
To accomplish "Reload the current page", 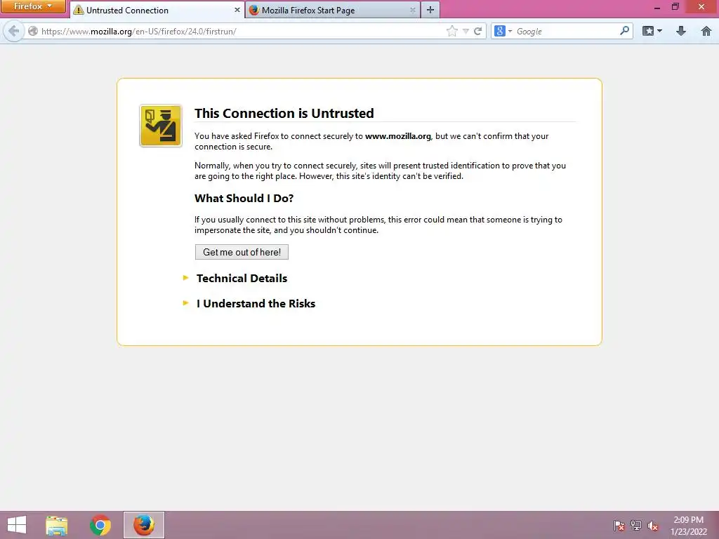I will point(477,31).
